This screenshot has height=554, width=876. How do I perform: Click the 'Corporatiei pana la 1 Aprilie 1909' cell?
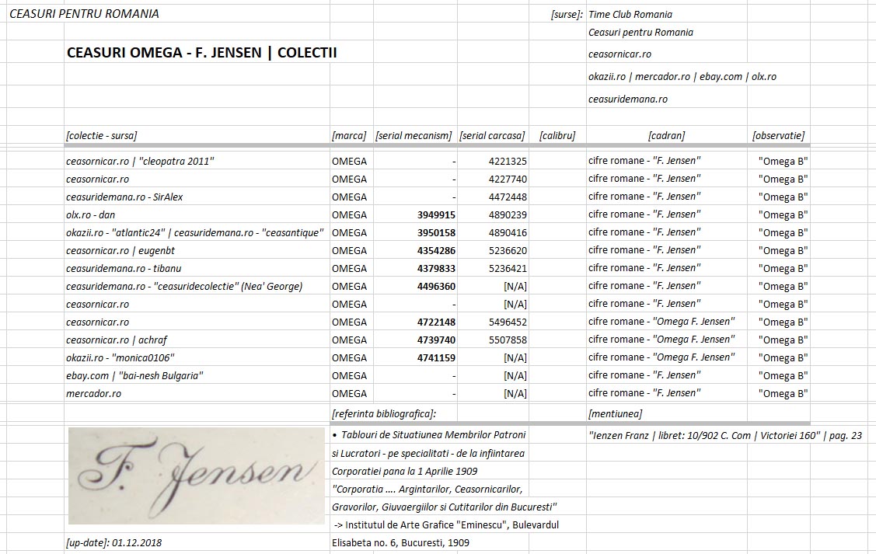pyautogui.click(x=405, y=472)
